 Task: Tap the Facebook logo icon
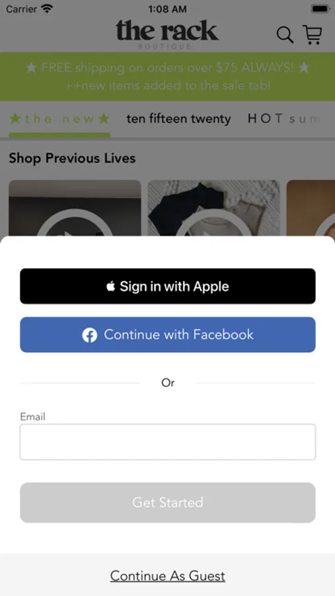(90, 335)
